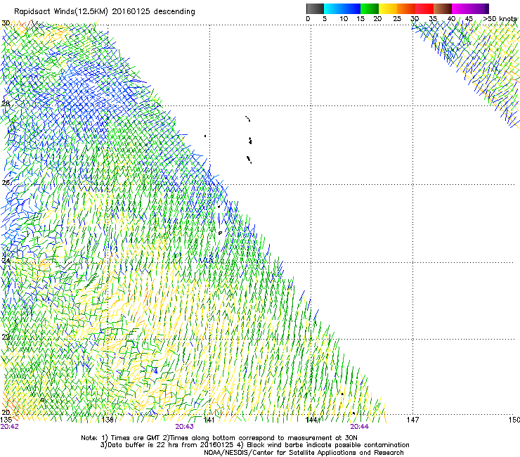The width and height of the screenshot is (520, 457).
Task: Click 'NOAA/NESDIS/Center for Satellite Applications and Research' credit
Action: (304, 453)
